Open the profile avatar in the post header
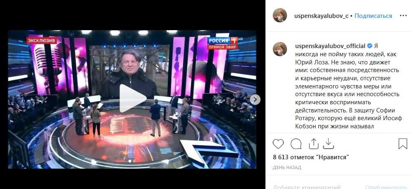 tap(280, 15)
